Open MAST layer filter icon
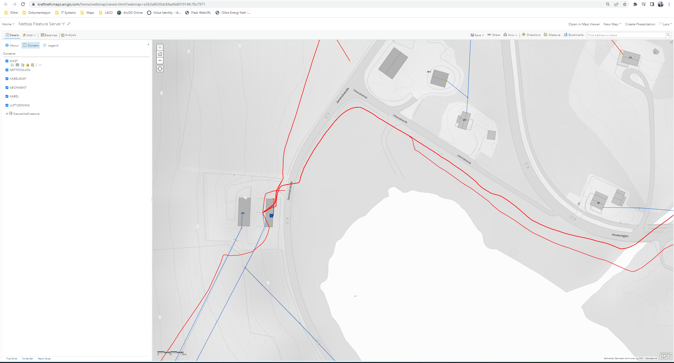The image size is (674, 363). [x=28, y=65]
